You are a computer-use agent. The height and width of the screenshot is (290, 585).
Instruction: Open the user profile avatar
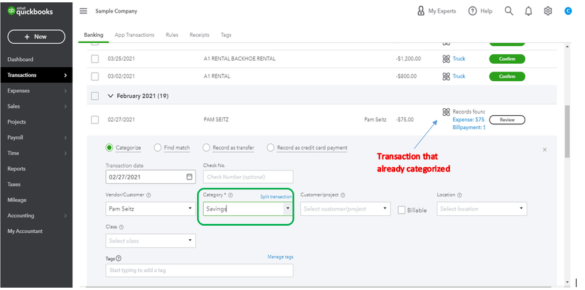[x=568, y=11]
